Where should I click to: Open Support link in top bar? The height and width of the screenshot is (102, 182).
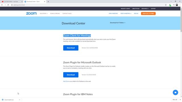click(x=153, y=9)
